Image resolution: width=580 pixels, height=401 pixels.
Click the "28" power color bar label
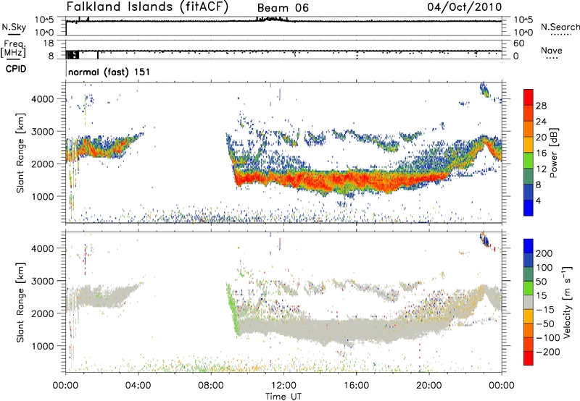tap(541, 106)
